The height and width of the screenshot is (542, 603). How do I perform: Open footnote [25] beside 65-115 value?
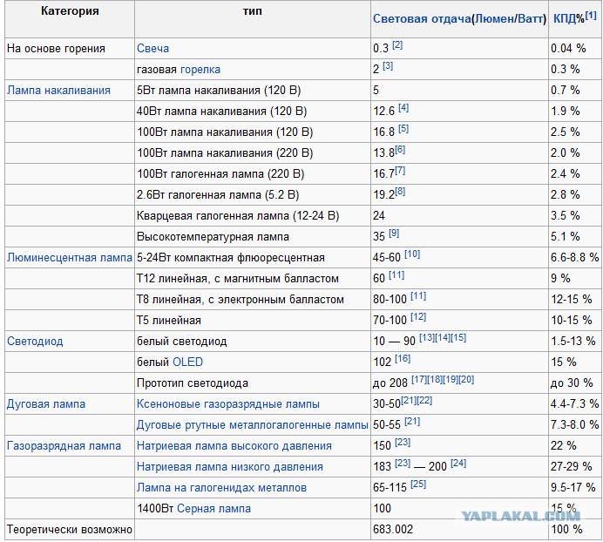point(418,484)
